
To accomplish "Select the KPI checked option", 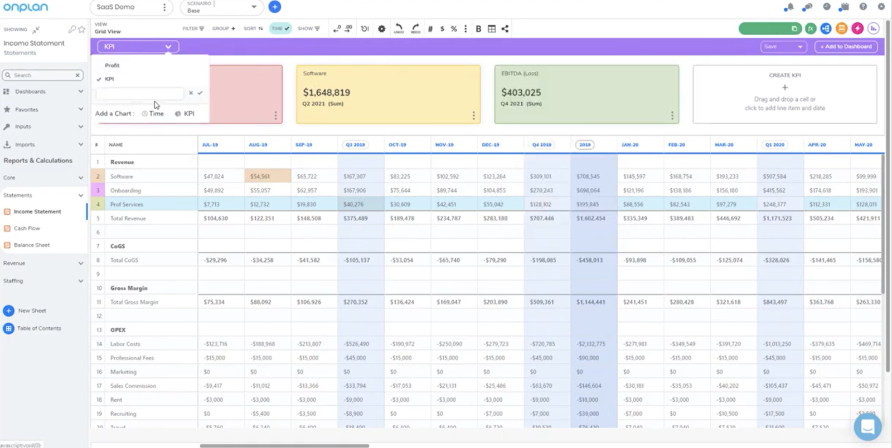I will (x=109, y=79).
